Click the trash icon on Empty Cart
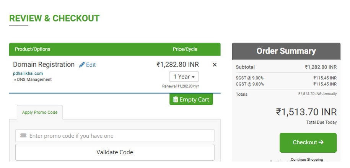Screen dimensions: 350x168 (176, 99)
